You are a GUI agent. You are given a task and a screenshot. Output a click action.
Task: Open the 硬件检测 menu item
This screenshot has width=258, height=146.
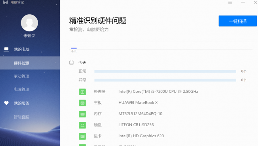[30, 63]
